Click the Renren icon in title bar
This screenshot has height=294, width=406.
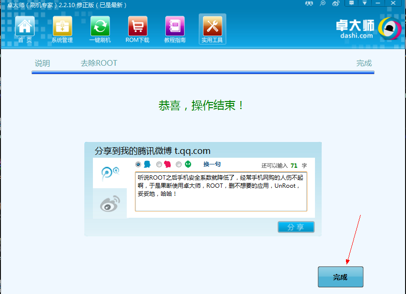click(309, 3)
